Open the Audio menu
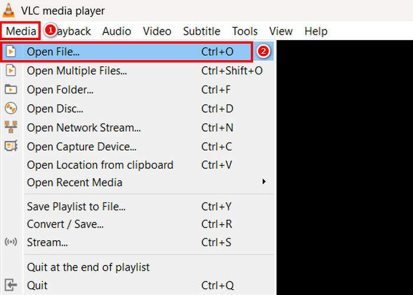The height and width of the screenshot is (295, 413). [117, 31]
